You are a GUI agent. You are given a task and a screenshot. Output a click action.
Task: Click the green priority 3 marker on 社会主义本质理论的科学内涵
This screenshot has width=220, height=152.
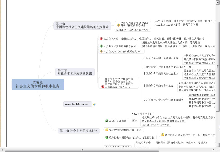pyautogui.click(x=101, y=46)
